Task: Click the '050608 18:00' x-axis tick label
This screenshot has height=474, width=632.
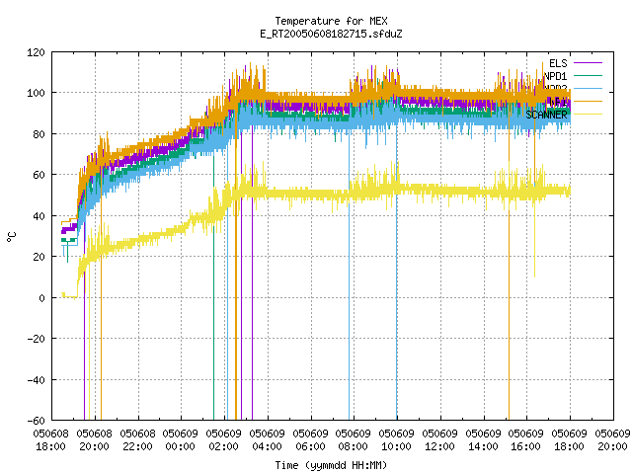Action: click(50, 440)
